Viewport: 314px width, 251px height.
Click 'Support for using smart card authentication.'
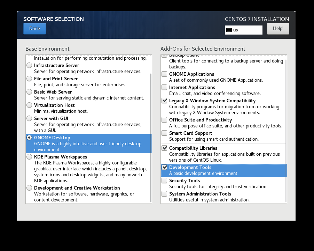pos(214,139)
